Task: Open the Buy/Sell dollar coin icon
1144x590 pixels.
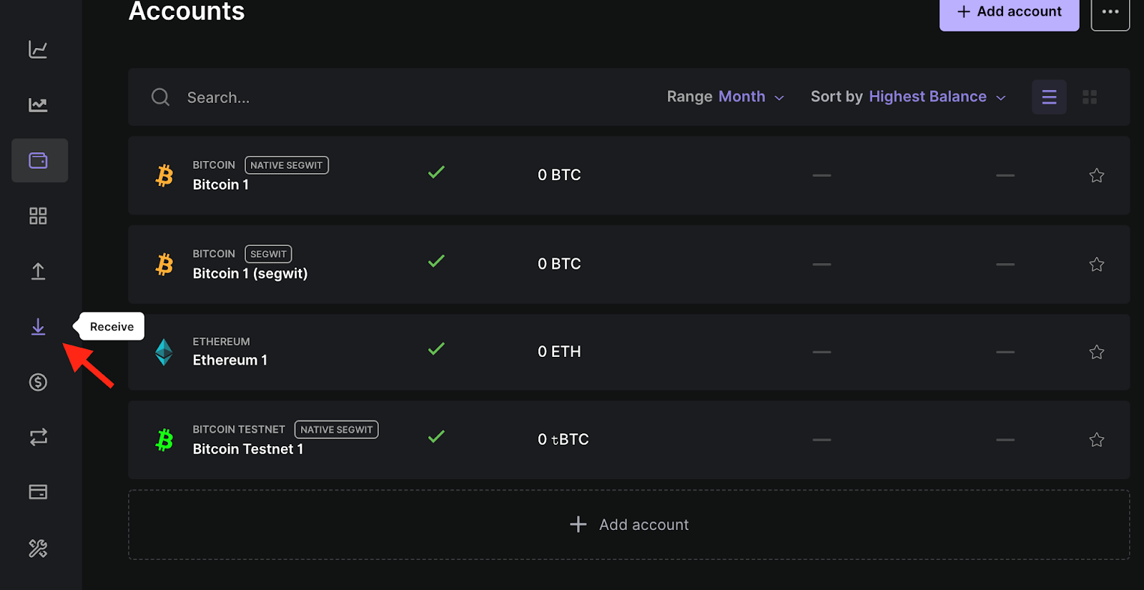Action: point(38,382)
